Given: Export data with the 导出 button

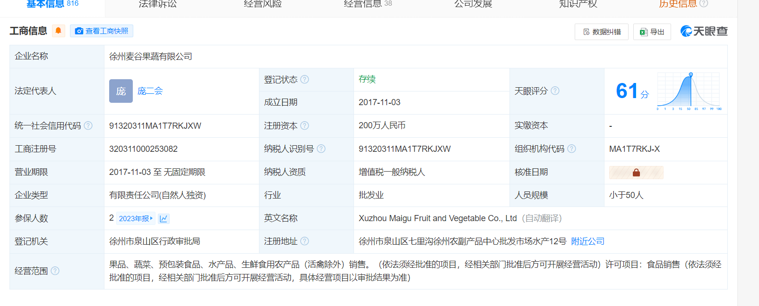Looking at the screenshot, I should click(x=652, y=32).
